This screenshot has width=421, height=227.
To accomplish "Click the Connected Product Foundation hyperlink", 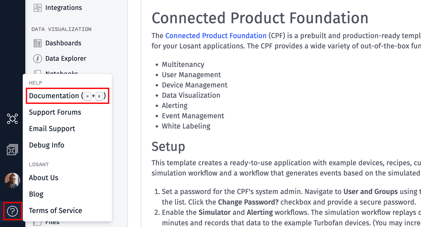I will pyautogui.click(x=216, y=35).
